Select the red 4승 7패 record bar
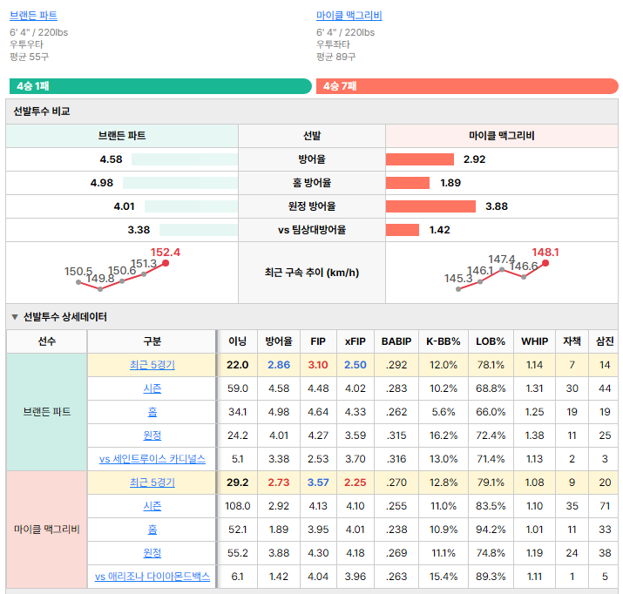 (x=467, y=86)
